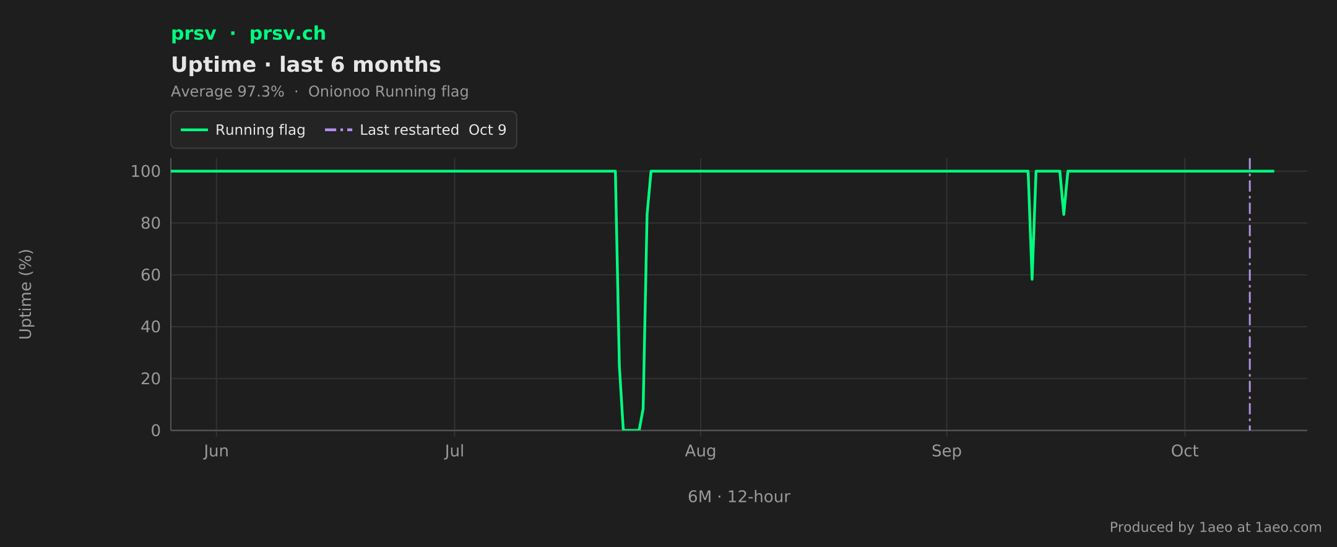Select the "Last restarted Oct 9" legend label
1337x547 pixels.
tap(433, 130)
